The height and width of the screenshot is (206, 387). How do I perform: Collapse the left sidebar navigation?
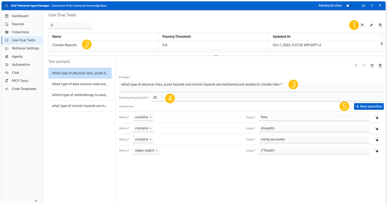[36, 201]
